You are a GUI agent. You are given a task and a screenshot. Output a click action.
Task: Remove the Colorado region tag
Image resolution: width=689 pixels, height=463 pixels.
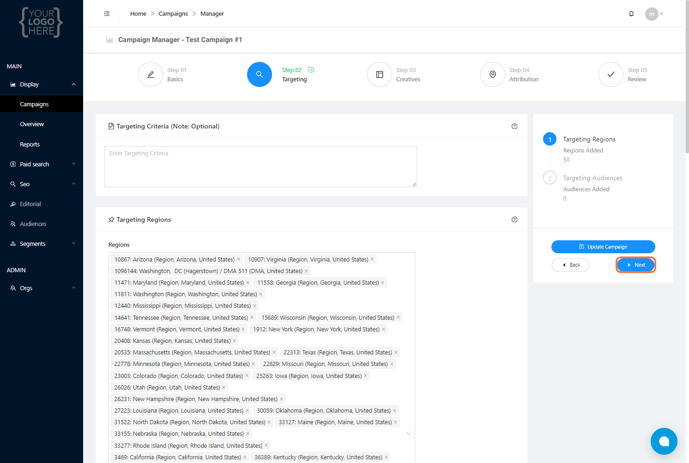click(247, 376)
